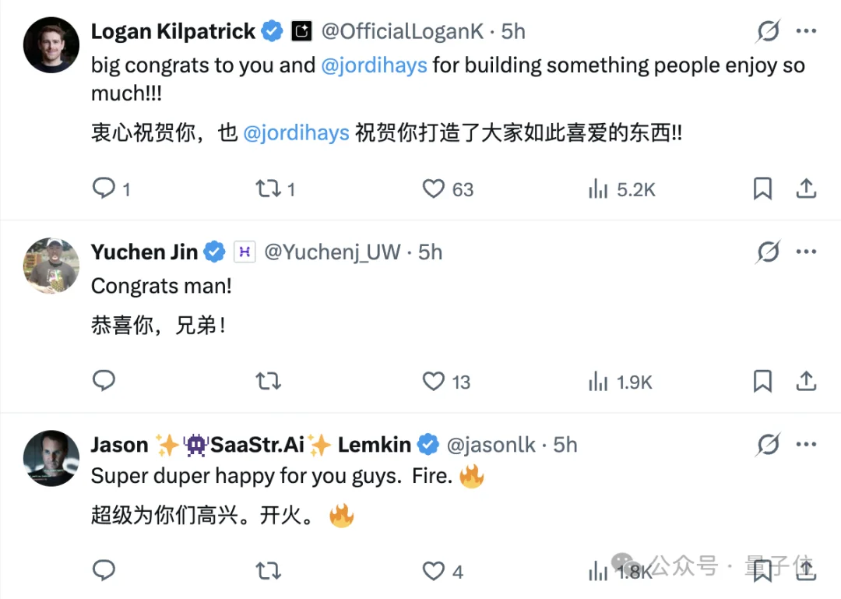Open more options for Jason Lemkin's tweet
The width and height of the screenshot is (841, 599).
click(807, 444)
